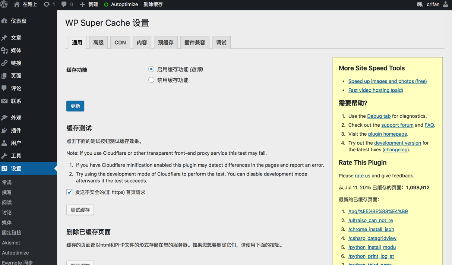
Task: Open cached page /tag/%E5%BE%88%E4%B9
Action: click(x=378, y=212)
